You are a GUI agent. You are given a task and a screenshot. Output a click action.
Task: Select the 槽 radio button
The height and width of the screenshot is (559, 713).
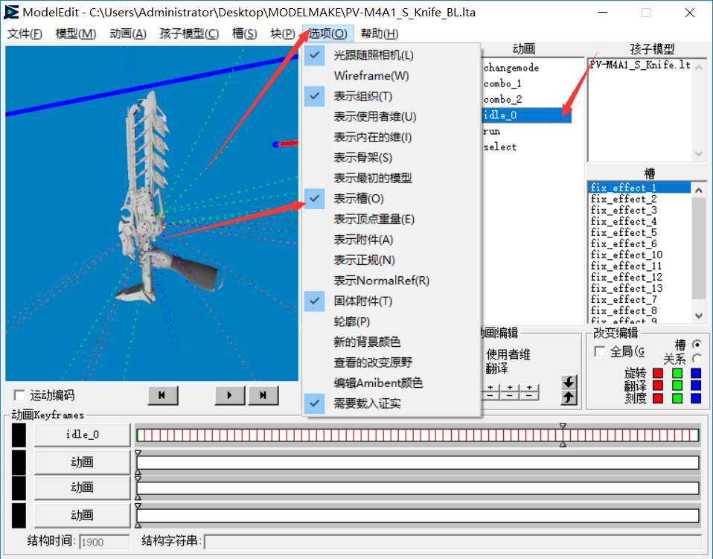pyautogui.click(x=696, y=345)
